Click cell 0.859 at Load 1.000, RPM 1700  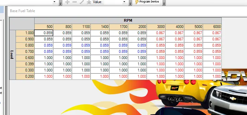click(x=119, y=33)
